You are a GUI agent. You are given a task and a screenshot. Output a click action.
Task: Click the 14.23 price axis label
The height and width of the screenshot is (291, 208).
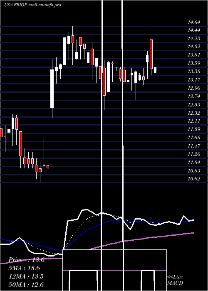(194, 39)
